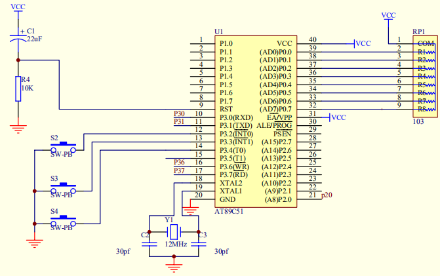The width and height of the screenshot is (440, 276).
Task: Click the P1.7 pin label
Action: click(x=226, y=101)
